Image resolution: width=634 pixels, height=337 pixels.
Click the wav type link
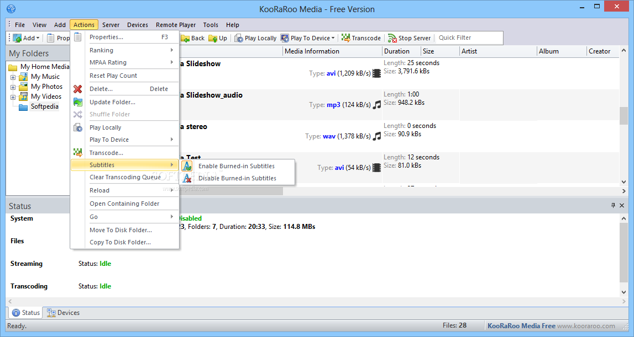coord(329,136)
